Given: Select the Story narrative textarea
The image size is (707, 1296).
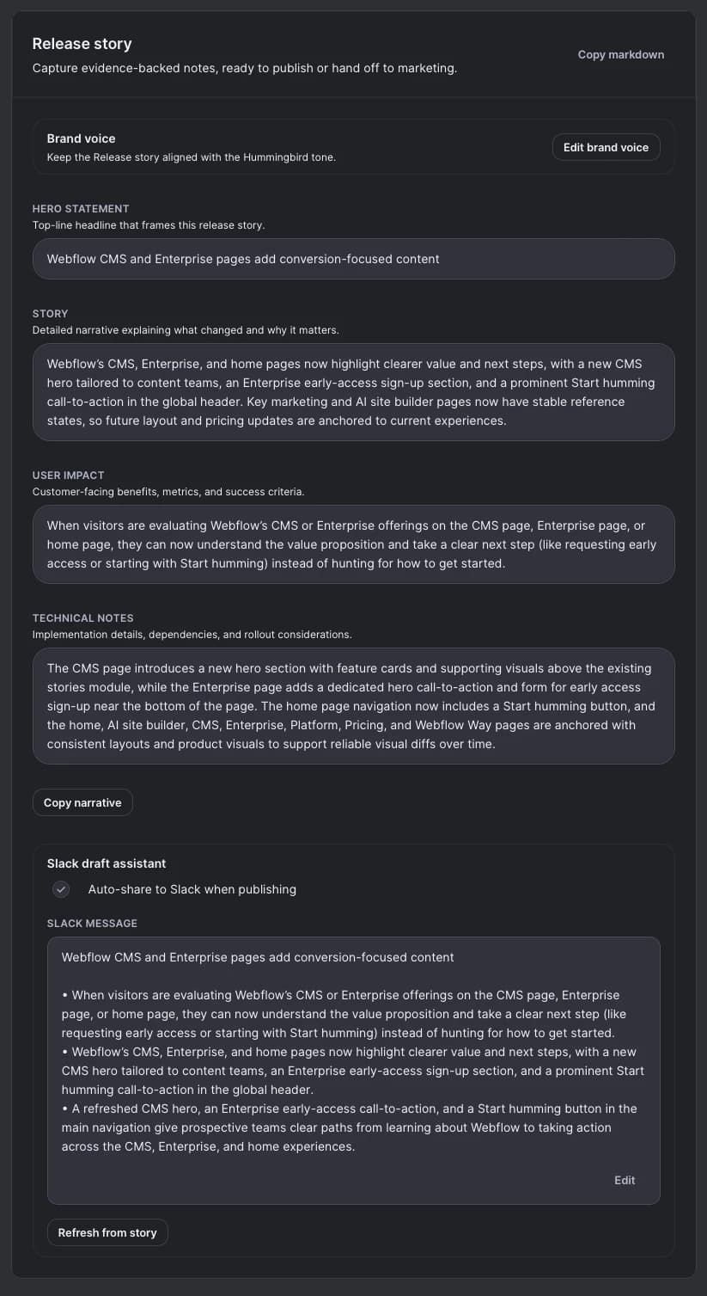Looking at the screenshot, I should coord(353,391).
